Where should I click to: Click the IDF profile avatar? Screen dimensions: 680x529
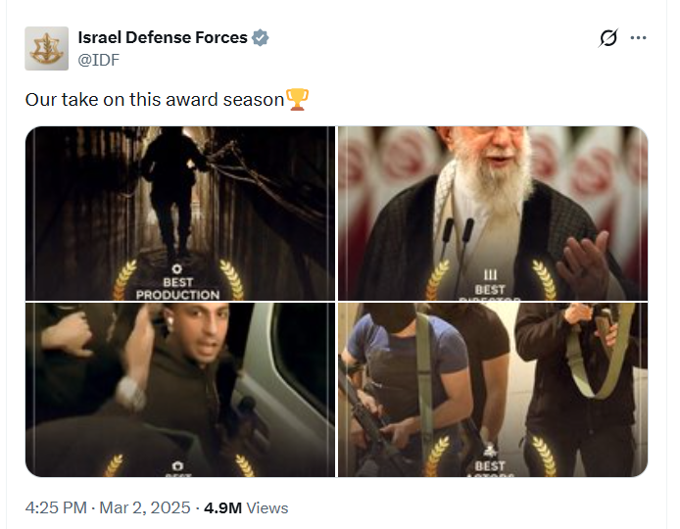(46, 49)
